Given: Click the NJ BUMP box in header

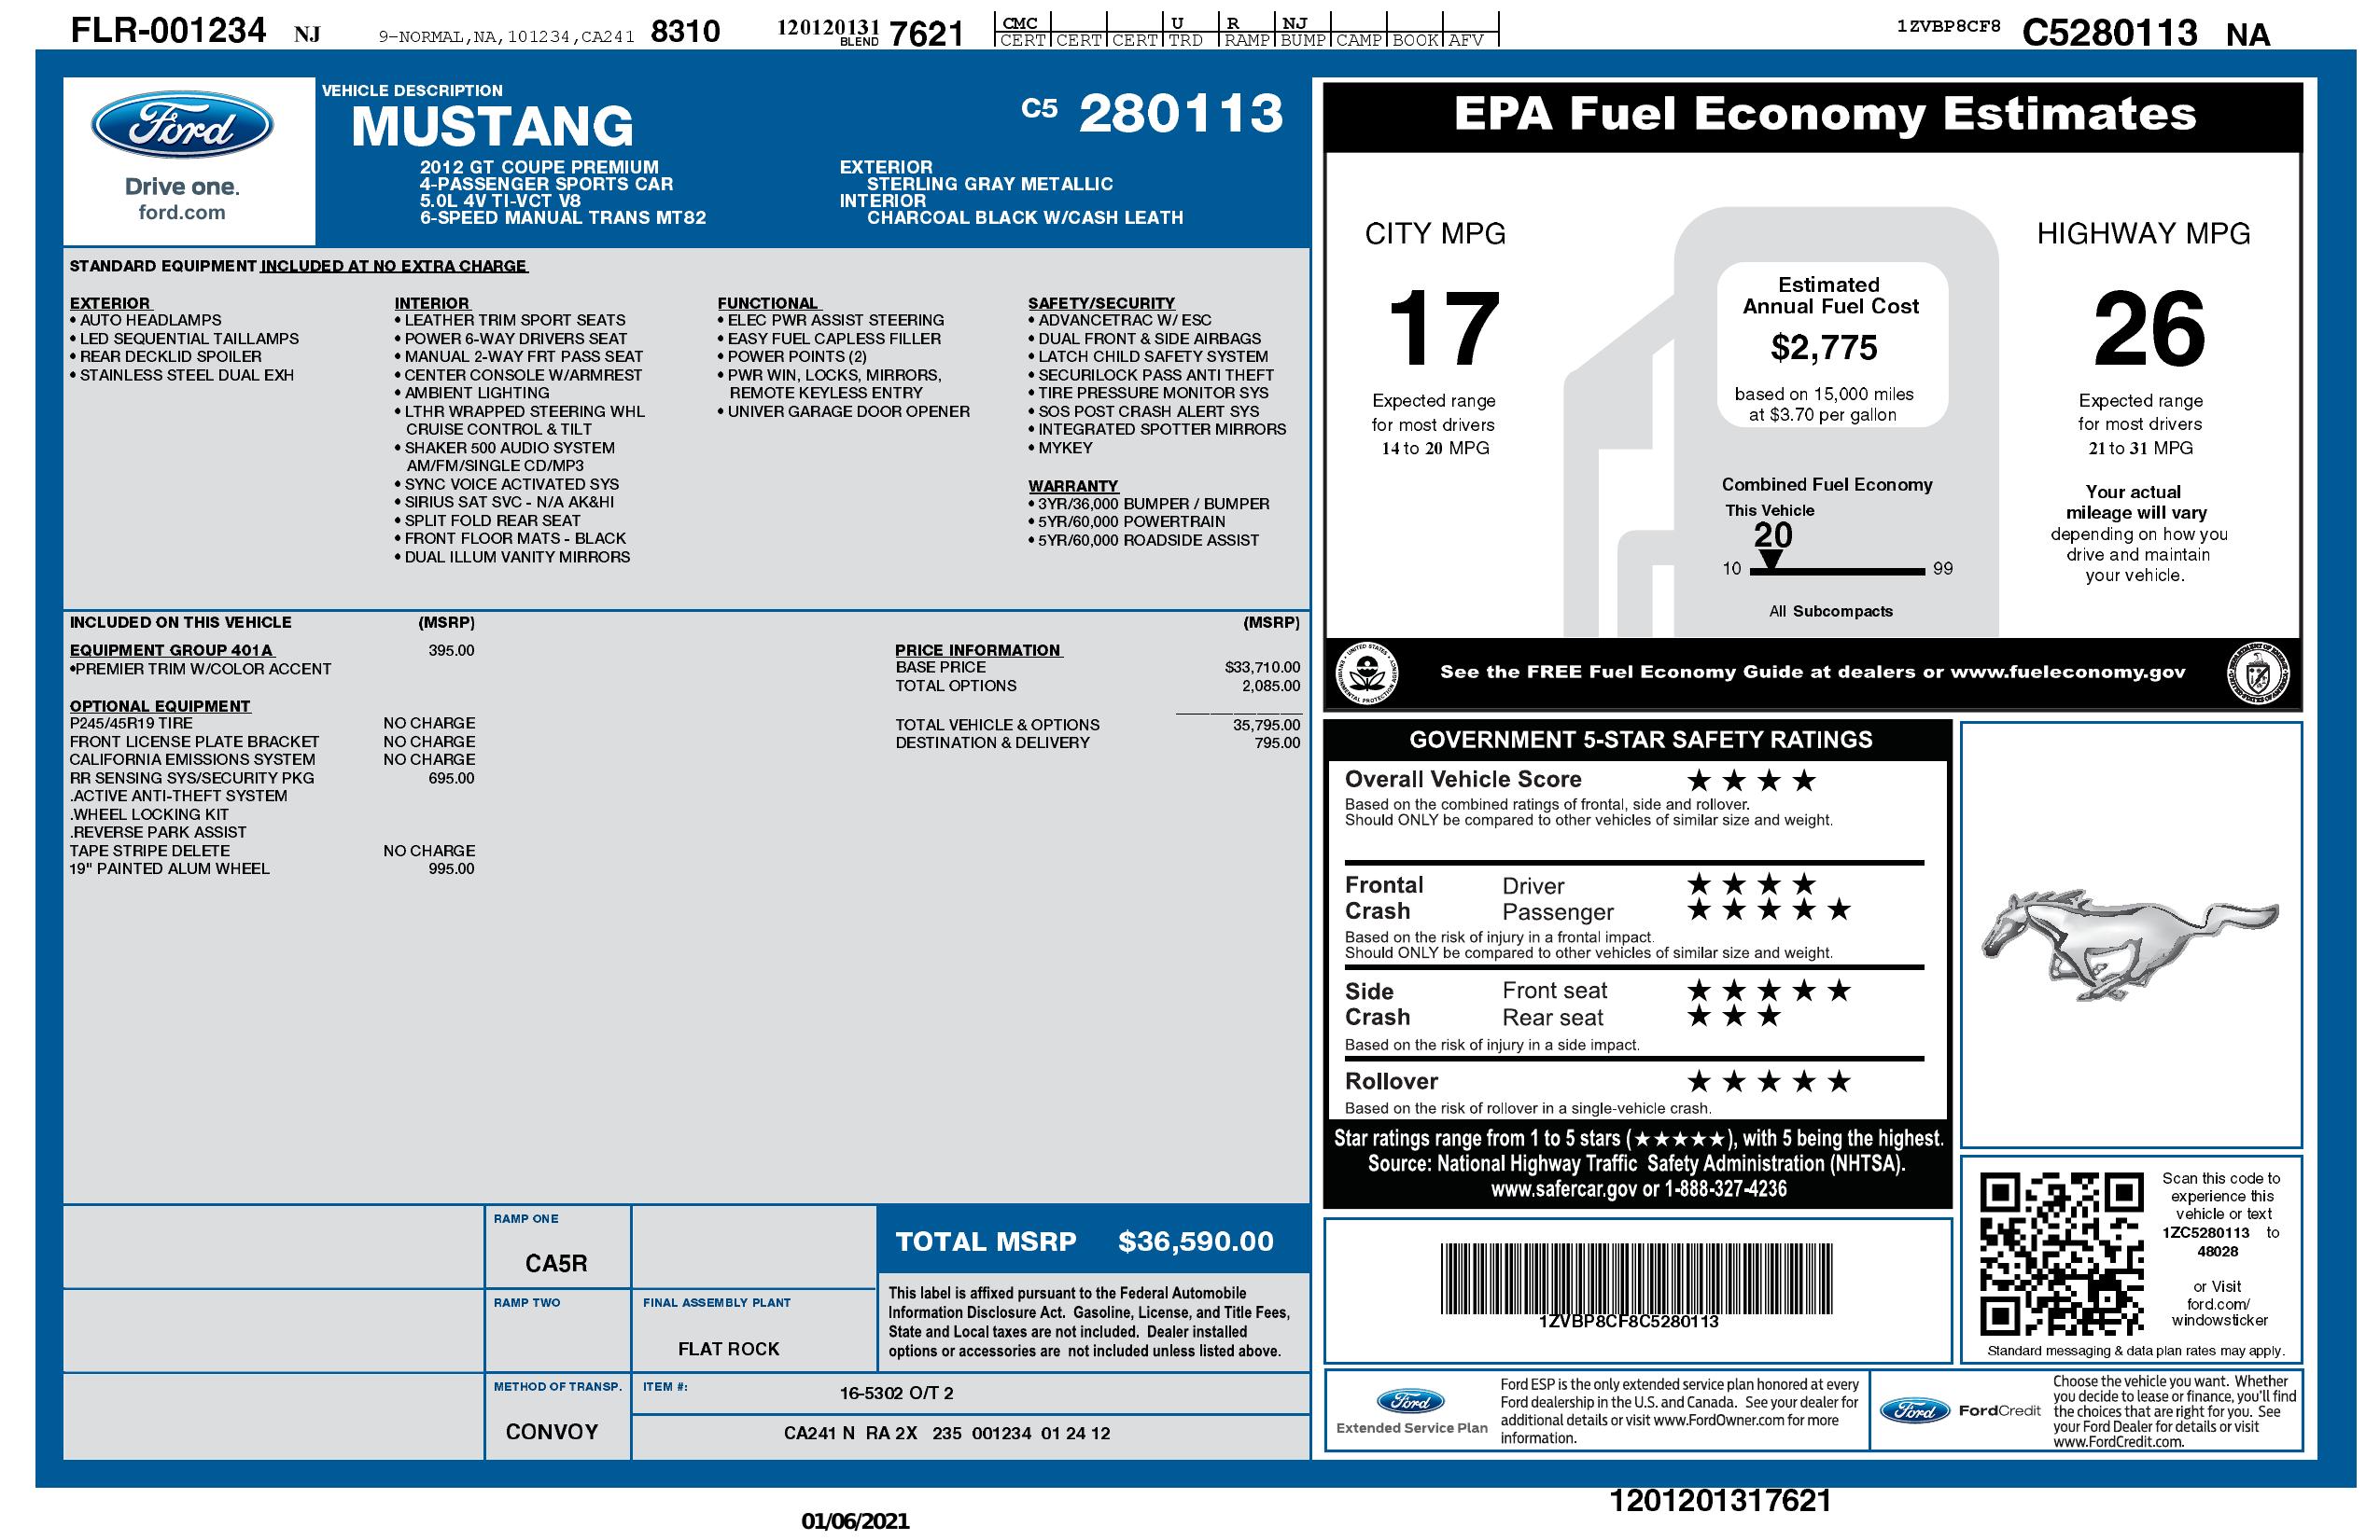Looking at the screenshot, I should point(1301,31).
